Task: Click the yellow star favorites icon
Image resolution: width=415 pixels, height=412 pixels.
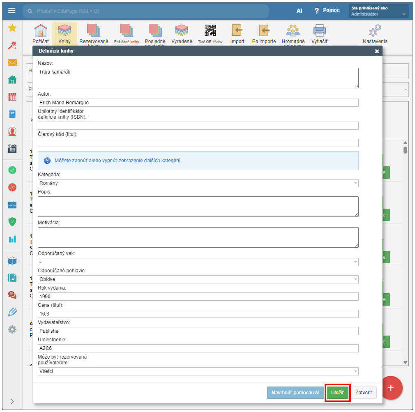Action: coord(12,28)
